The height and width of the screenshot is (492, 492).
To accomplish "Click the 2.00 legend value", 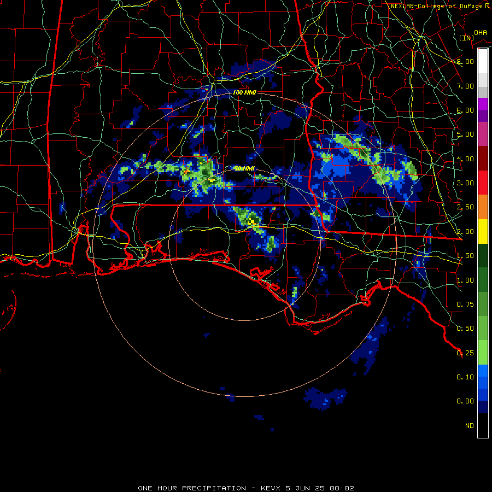I will 465,232.
